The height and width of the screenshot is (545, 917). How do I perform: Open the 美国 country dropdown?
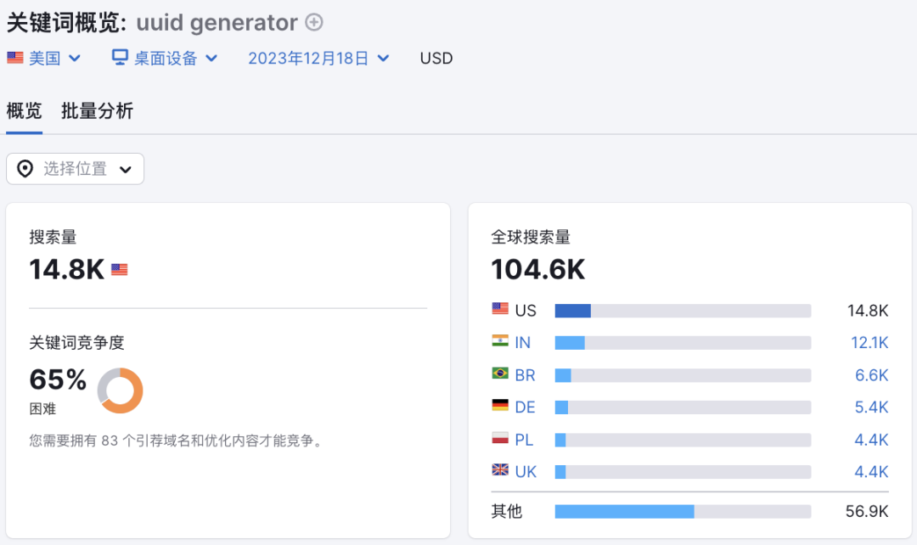(x=44, y=59)
